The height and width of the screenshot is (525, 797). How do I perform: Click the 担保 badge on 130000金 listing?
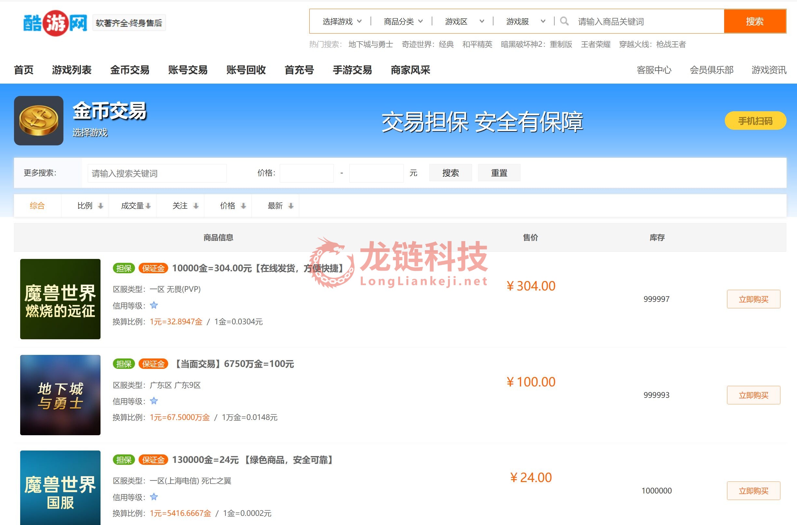pos(124,460)
